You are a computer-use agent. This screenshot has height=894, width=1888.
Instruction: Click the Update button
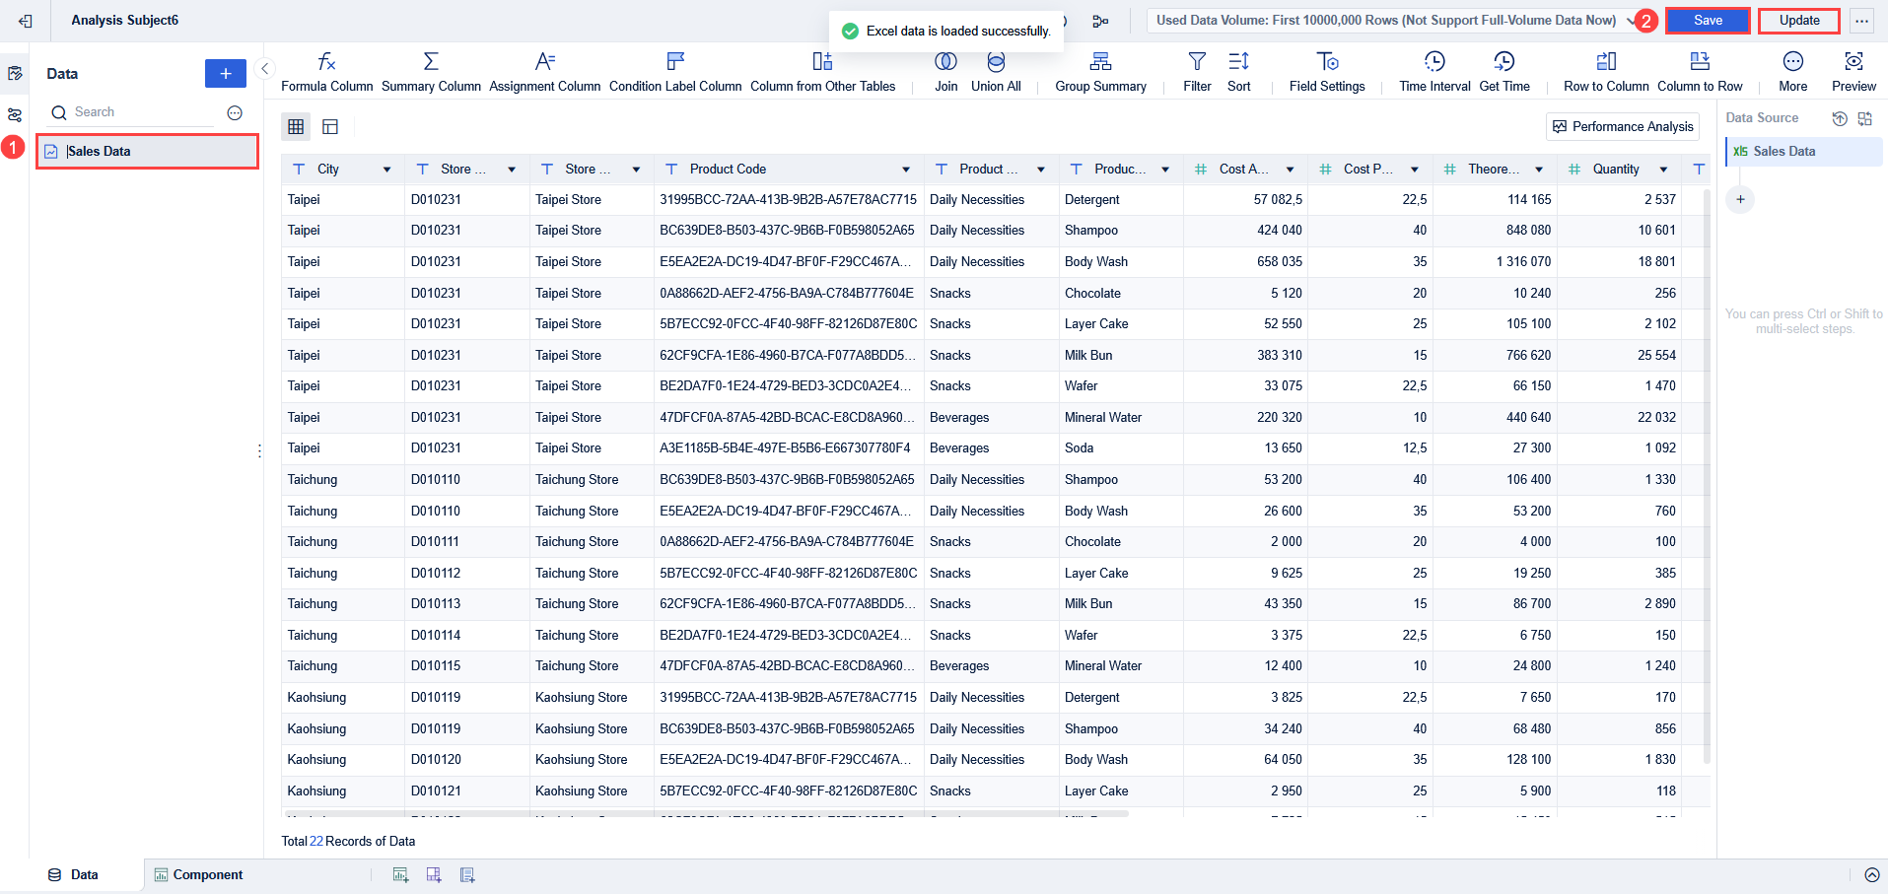click(x=1799, y=21)
